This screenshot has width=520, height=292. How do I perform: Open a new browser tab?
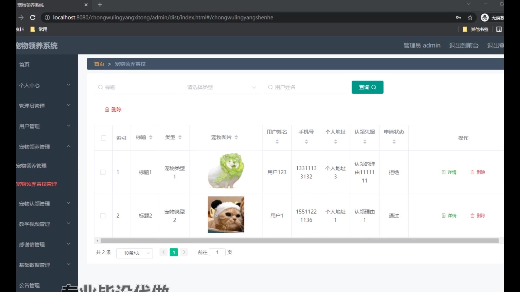pos(100,5)
